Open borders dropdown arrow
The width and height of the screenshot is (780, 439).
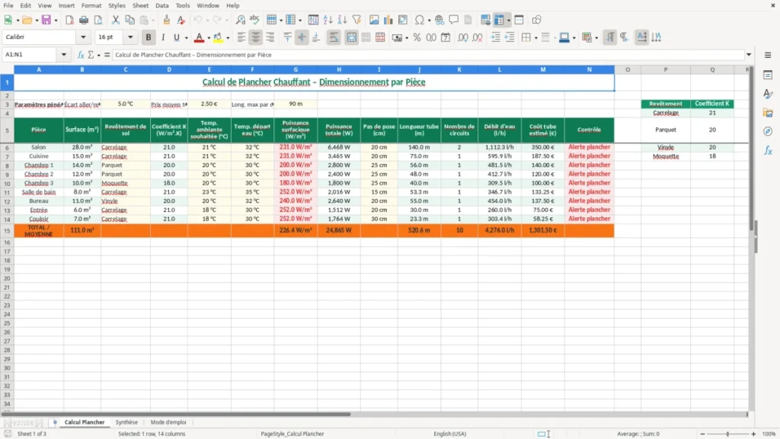tap(535, 38)
